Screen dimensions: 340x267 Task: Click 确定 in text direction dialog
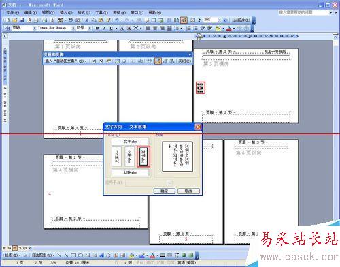coord(165,191)
